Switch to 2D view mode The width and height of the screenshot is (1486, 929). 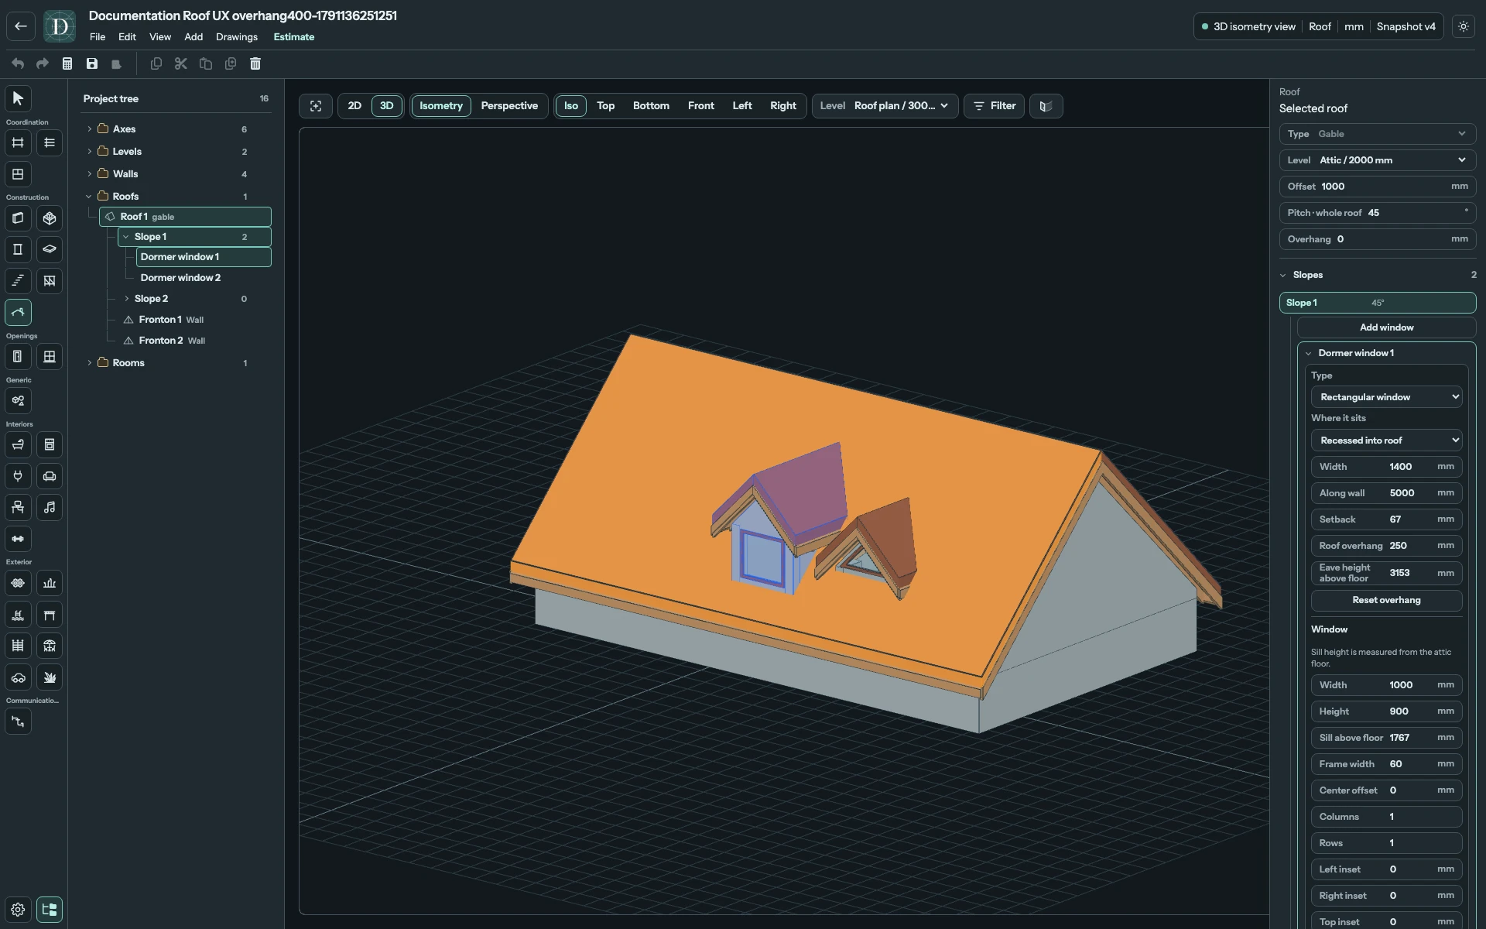coord(354,106)
